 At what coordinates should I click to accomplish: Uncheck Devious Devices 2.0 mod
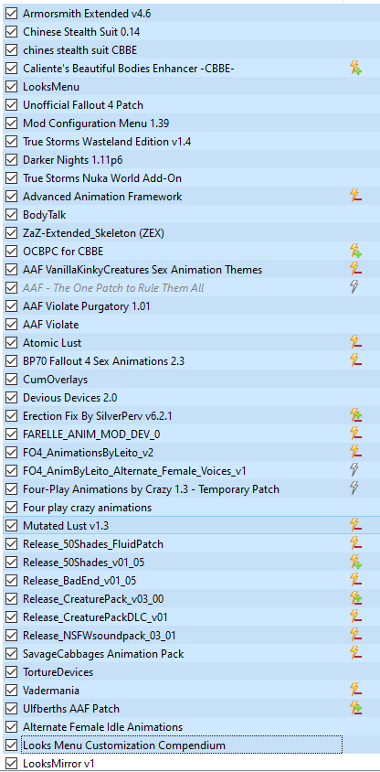(x=11, y=397)
